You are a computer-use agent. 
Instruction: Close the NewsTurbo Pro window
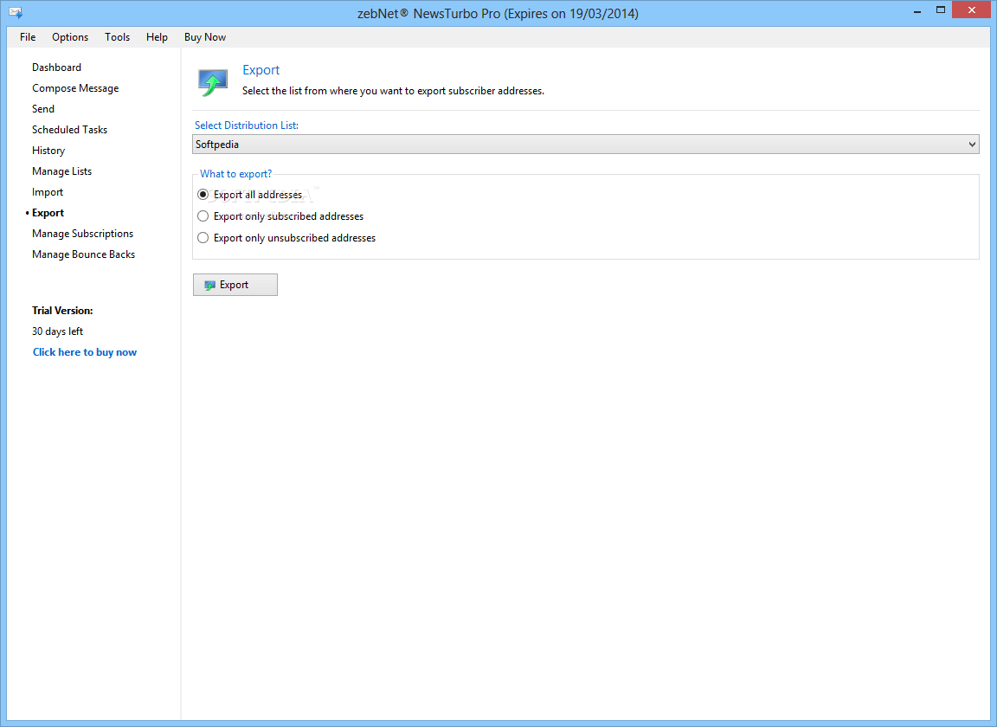click(972, 10)
